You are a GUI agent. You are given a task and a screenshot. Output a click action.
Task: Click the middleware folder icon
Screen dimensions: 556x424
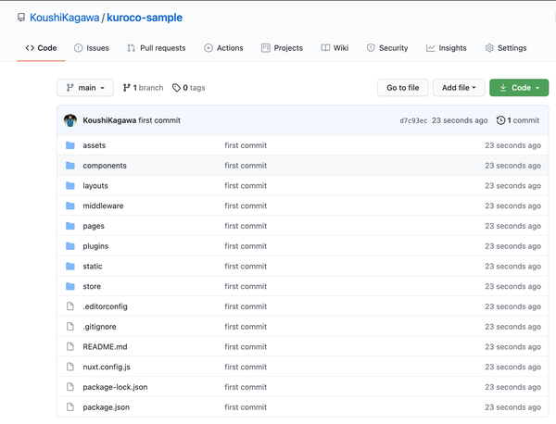pyautogui.click(x=70, y=206)
